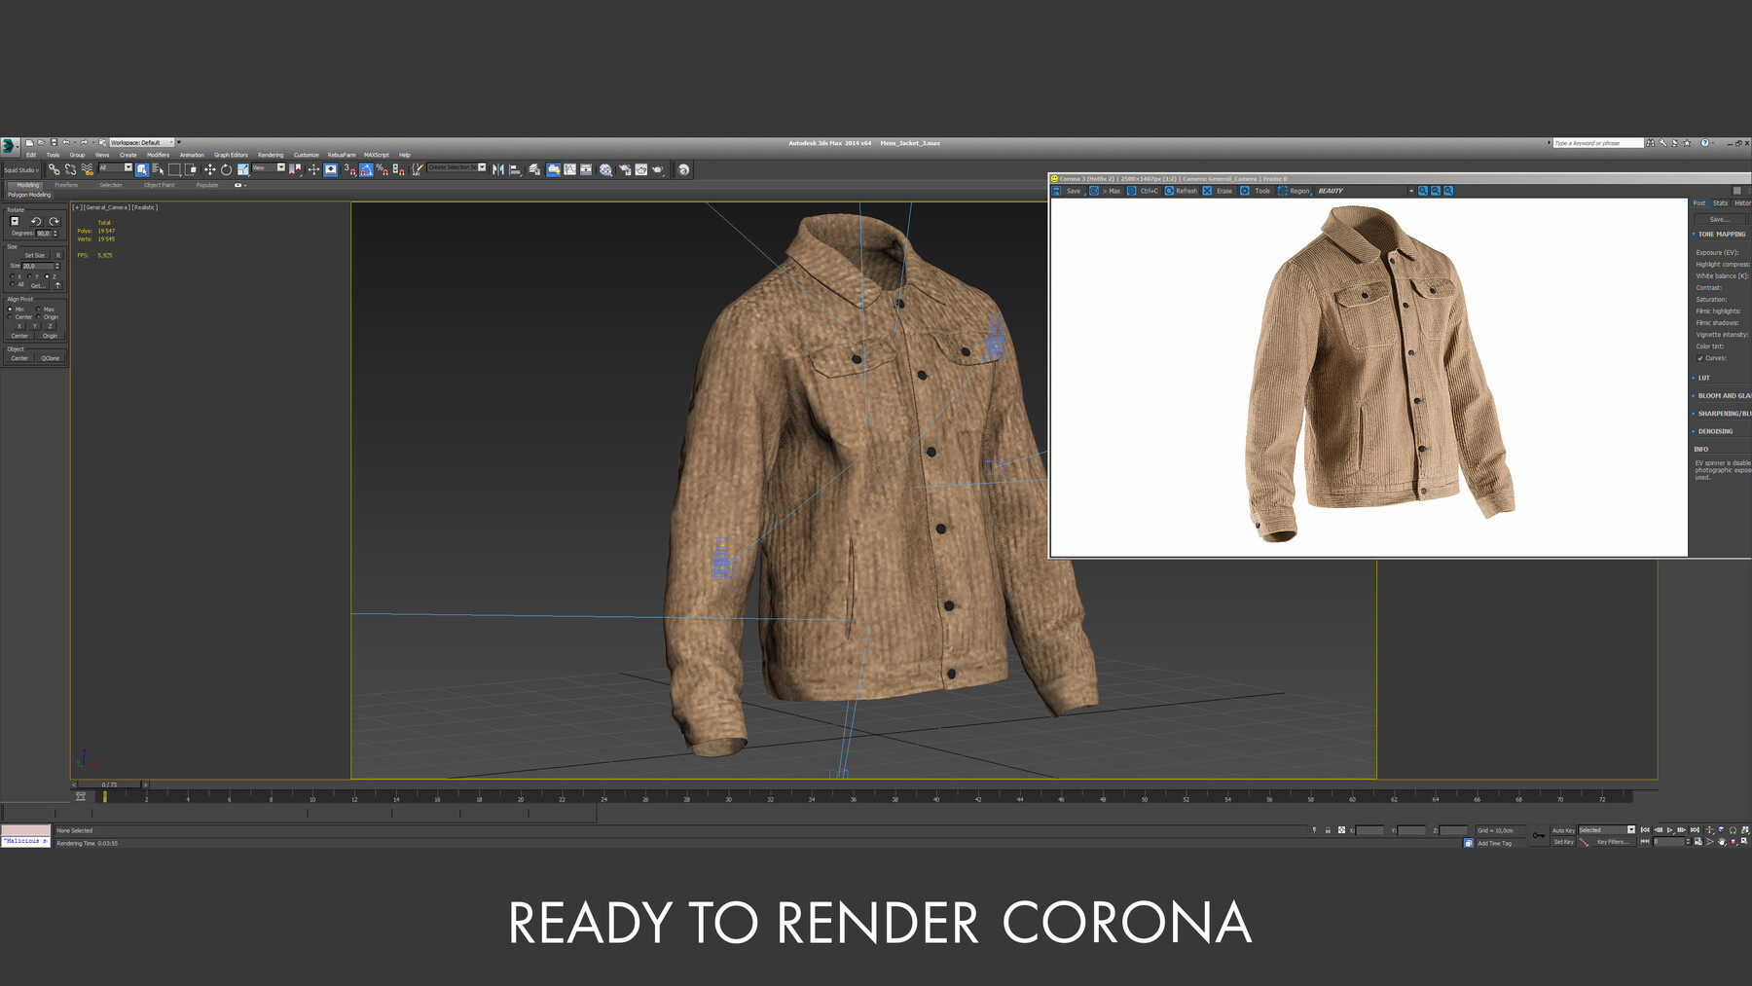1752x986 pixels.
Task: Select the Max radio button under Align Pivot
Action: click(x=39, y=310)
